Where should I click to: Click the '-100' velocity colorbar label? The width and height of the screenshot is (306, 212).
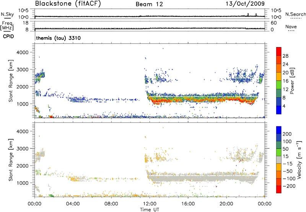coord(289,178)
